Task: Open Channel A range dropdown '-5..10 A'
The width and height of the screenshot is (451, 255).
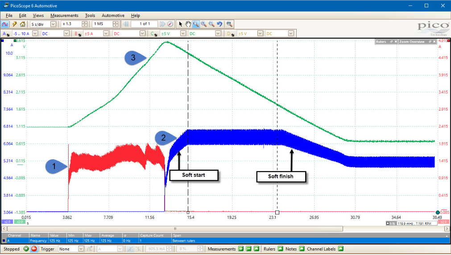Action: (x=35, y=33)
